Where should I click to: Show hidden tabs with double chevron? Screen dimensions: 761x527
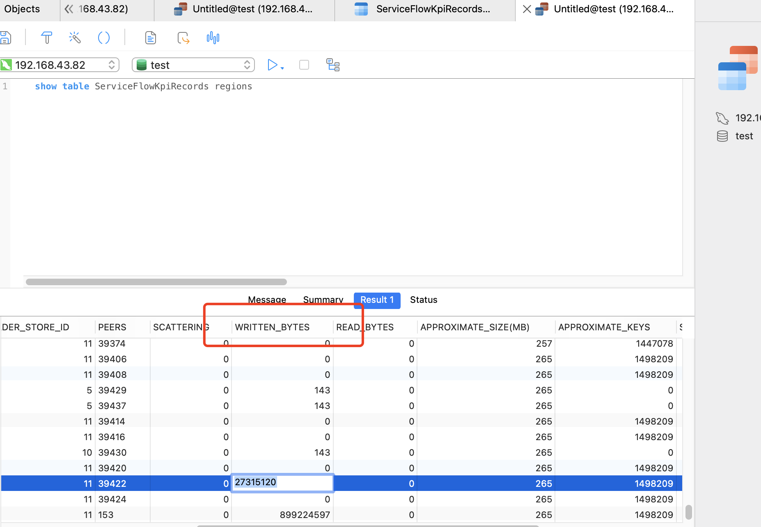click(x=69, y=9)
